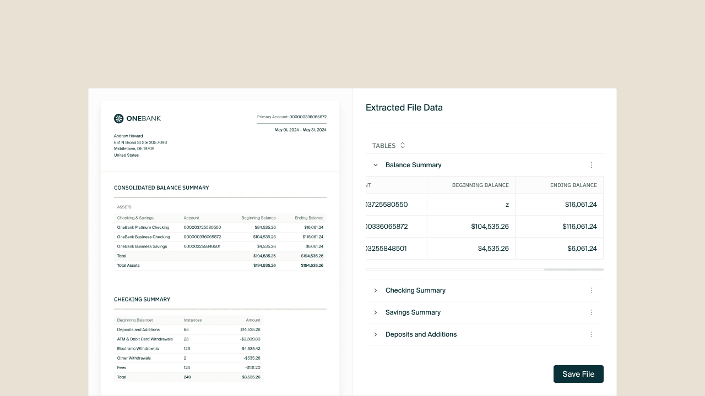Click $8,535.26 checking total amount
The image size is (705, 396).
251,377
